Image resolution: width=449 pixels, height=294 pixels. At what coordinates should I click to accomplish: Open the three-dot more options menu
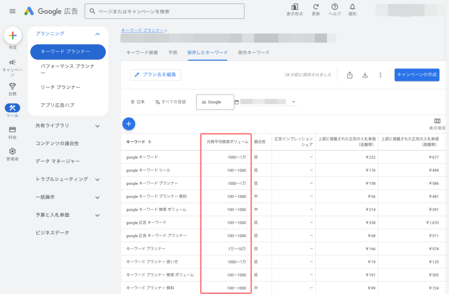pyautogui.click(x=380, y=75)
